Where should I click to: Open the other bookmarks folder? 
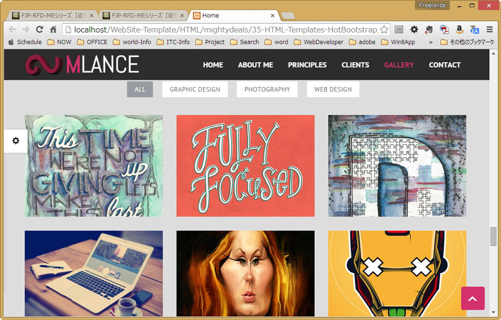coord(467,42)
